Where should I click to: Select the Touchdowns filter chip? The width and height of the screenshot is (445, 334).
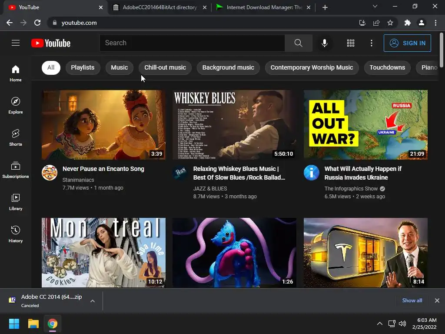point(387,67)
